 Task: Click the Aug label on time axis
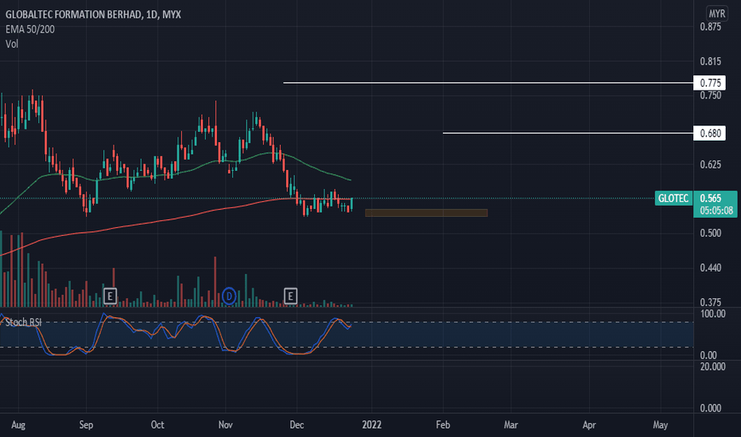coord(18,425)
